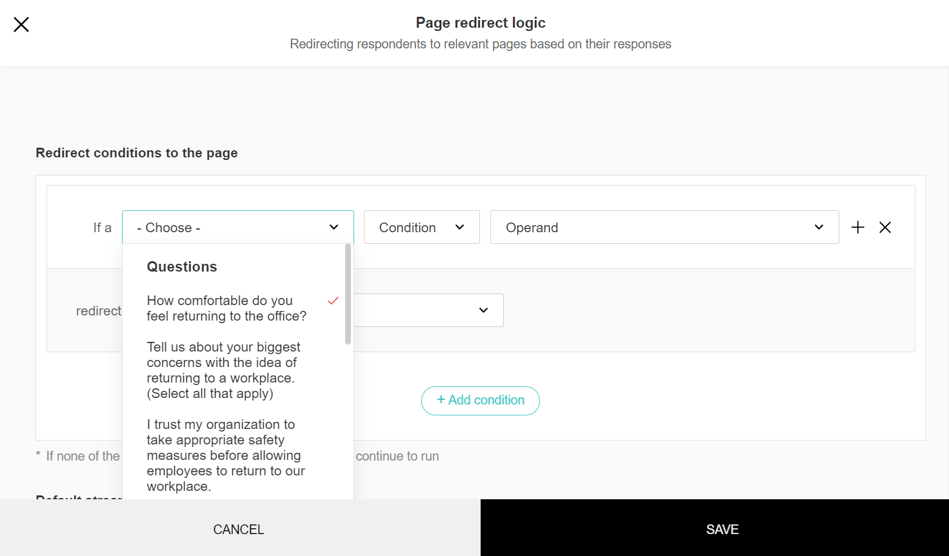The image size is (949, 556).
Task: Close the Page redirect logic dialog
Action: [x=21, y=24]
